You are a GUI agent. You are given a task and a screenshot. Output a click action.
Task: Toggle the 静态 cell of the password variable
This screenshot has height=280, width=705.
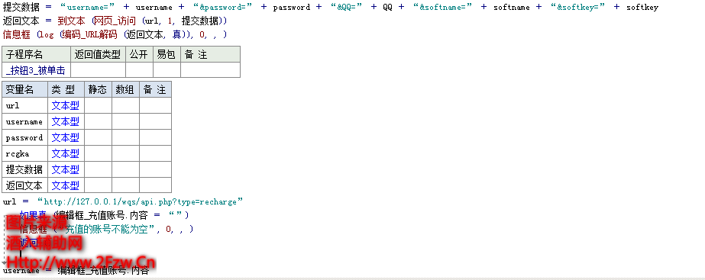point(99,137)
